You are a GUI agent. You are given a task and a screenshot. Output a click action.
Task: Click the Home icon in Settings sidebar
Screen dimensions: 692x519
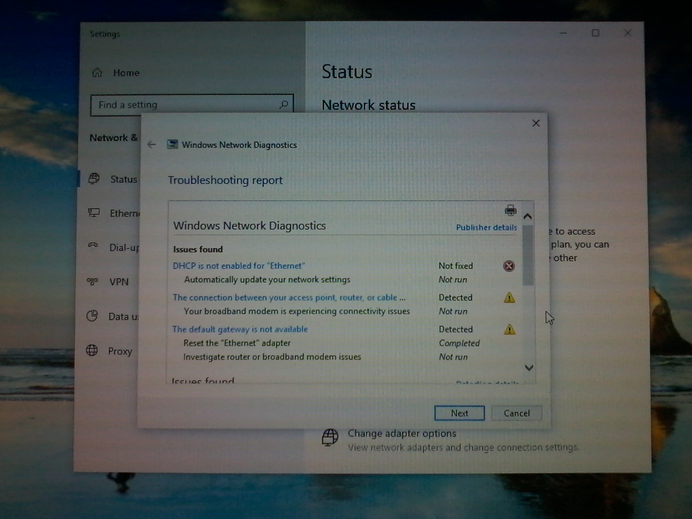point(97,73)
